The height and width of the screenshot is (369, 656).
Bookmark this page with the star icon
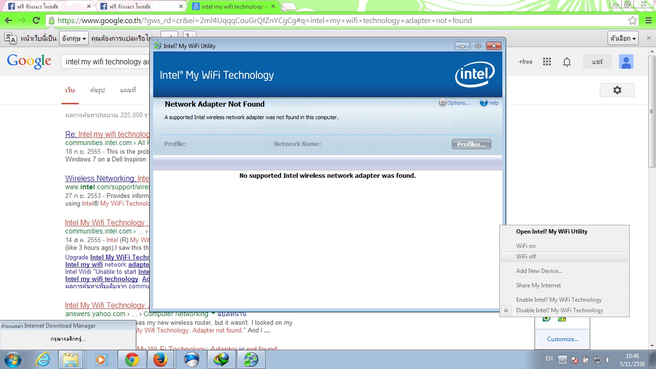tap(633, 21)
